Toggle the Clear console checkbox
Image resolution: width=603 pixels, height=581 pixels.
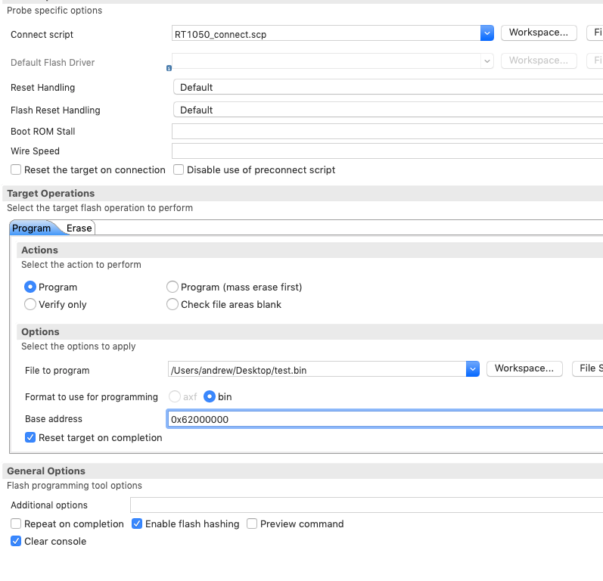tap(16, 541)
